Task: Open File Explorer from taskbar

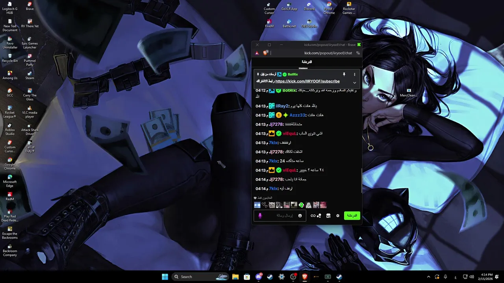Action: [x=235, y=277]
